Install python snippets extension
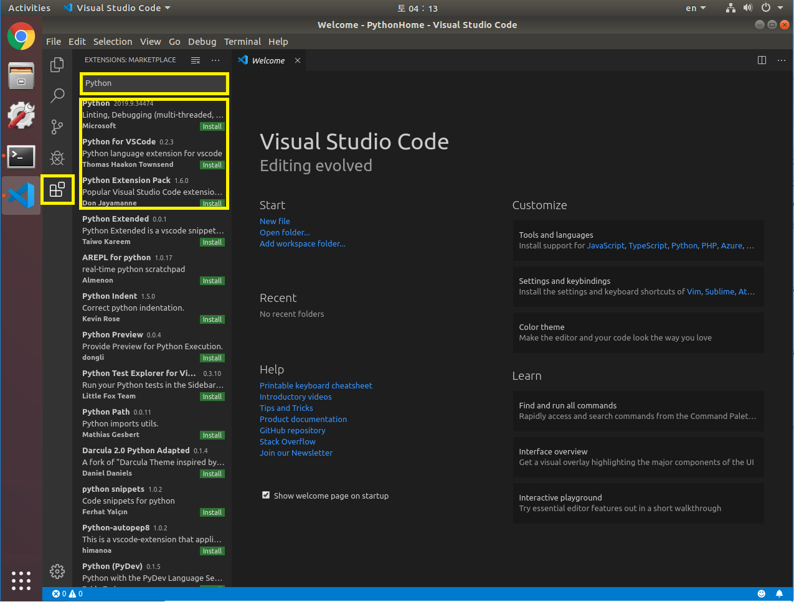Screen dimensions: 794x602 tap(212, 512)
